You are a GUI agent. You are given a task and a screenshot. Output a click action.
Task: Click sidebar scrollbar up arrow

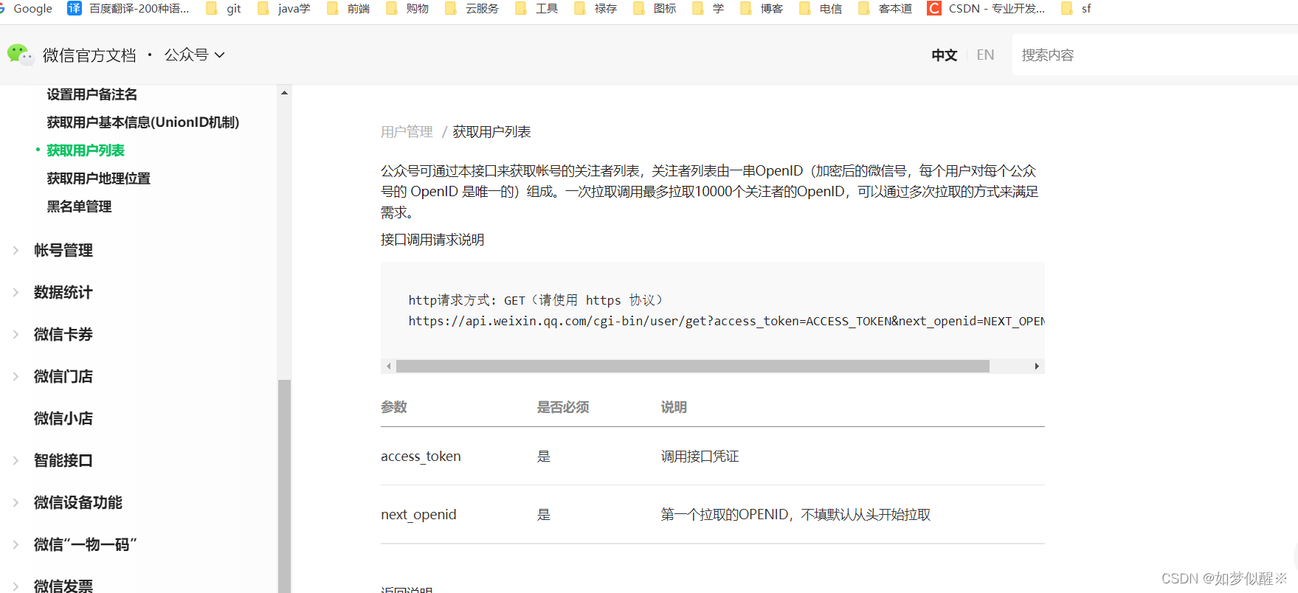(x=284, y=93)
